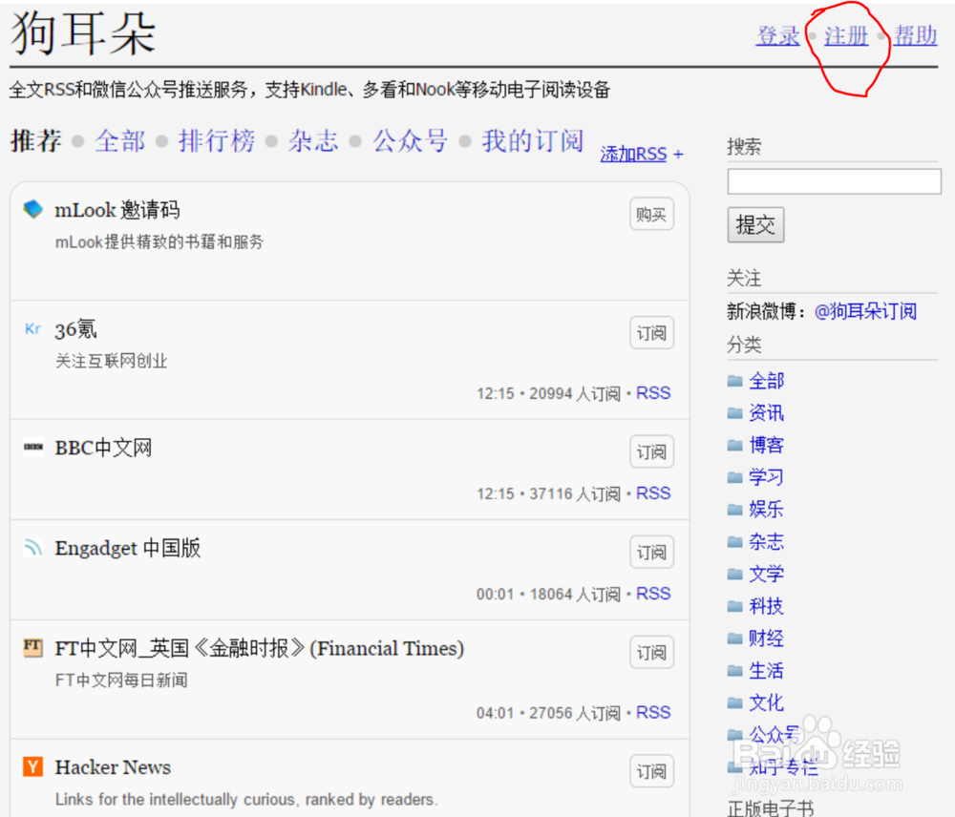Viewport: 955px width, 817px height.
Task: Open the FT中文网 Financial Times feed title
Action: 260,648
